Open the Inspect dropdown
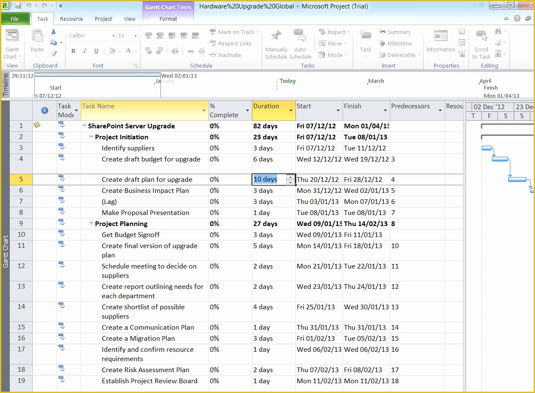The image size is (535, 393). tap(349, 32)
